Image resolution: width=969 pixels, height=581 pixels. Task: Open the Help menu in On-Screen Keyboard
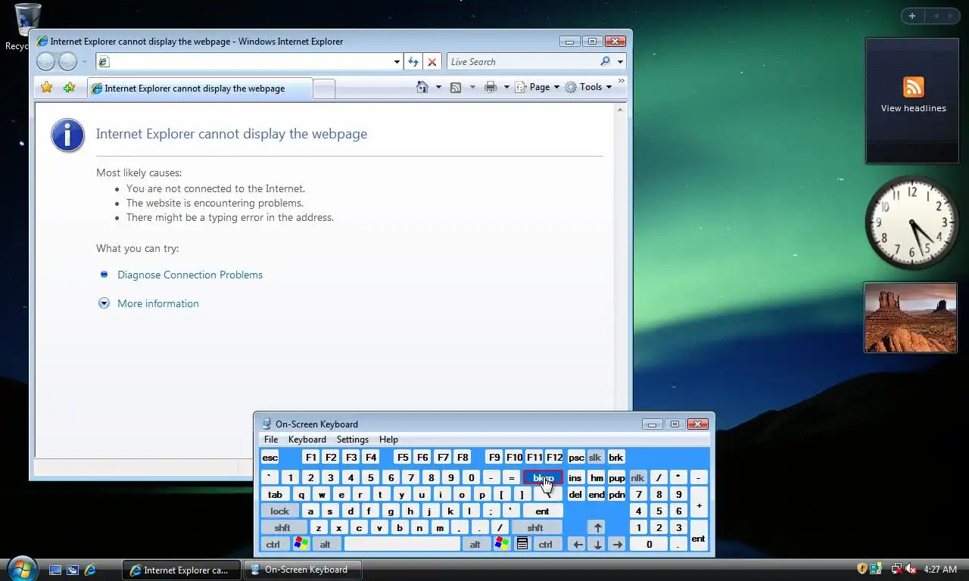(x=388, y=440)
